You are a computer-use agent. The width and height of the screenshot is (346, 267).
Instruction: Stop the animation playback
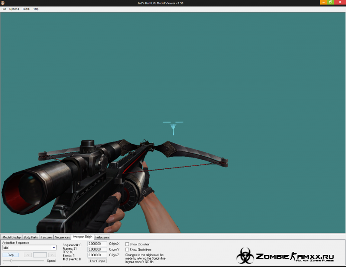10,255
